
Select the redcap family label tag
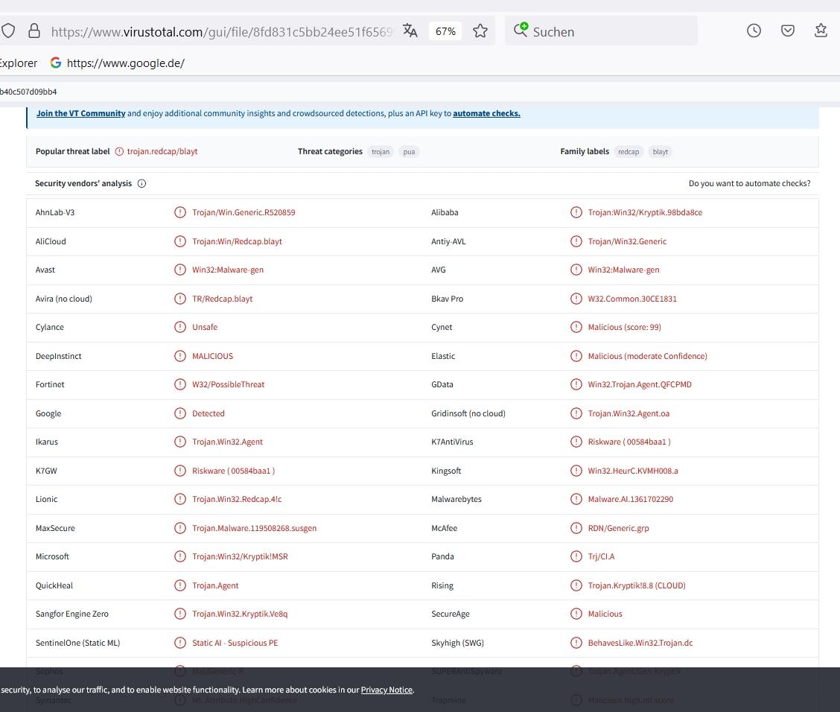click(x=629, y=152)
